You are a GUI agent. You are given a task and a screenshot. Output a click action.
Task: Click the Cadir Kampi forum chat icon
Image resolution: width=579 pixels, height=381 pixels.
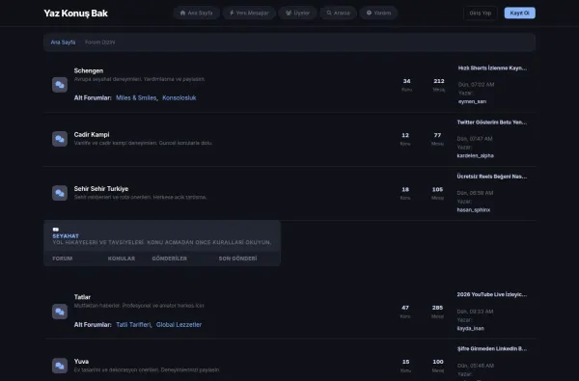coord(60,139)
